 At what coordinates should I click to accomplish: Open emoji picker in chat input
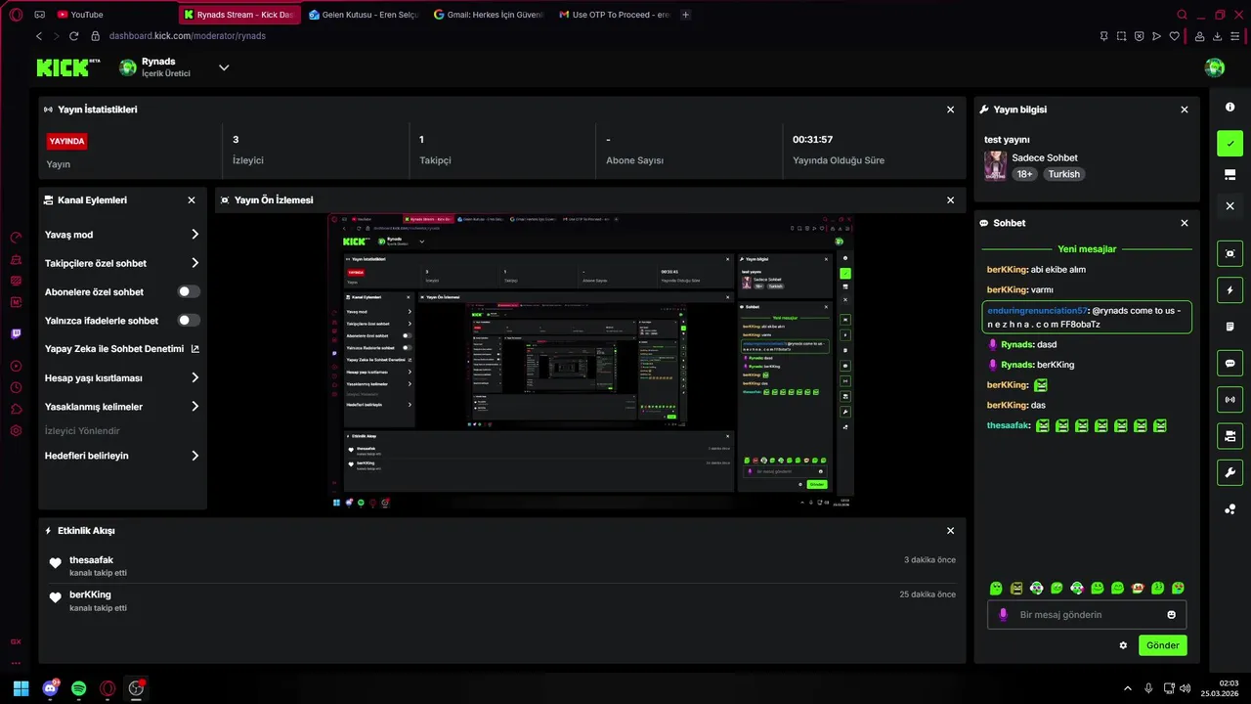[1171, 615]
